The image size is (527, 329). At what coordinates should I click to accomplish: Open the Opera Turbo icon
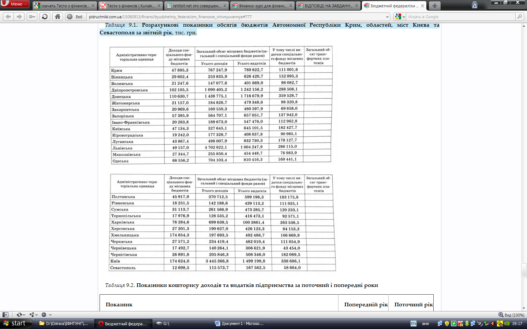point(44,315)
